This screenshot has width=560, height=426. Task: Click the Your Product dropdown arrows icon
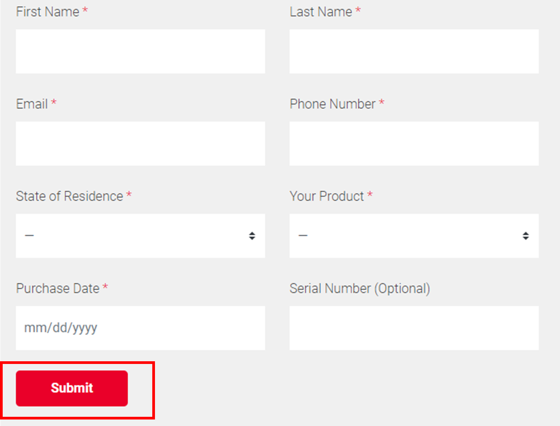click(x=525, y=236)
